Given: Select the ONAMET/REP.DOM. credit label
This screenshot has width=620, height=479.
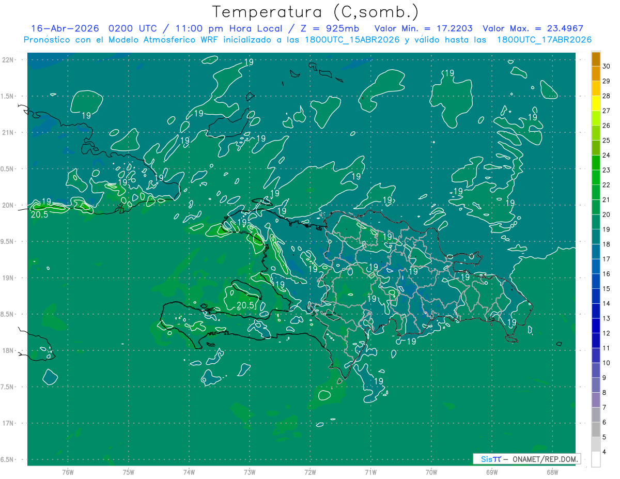Looking at the screenshot, I should (546, 459).
